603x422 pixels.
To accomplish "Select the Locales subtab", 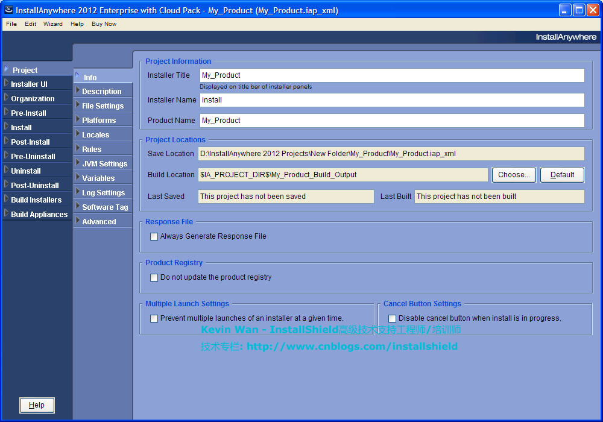I will pos(103,135).
